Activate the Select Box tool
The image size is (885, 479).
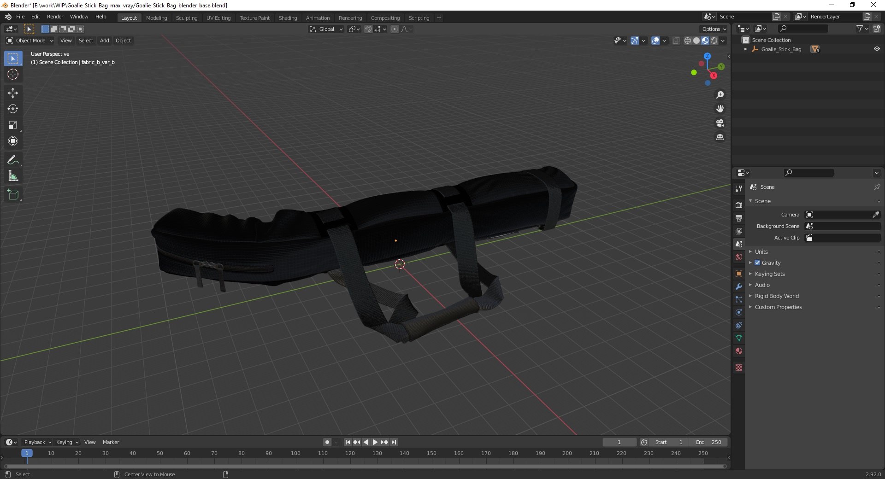tap(13, 58)
